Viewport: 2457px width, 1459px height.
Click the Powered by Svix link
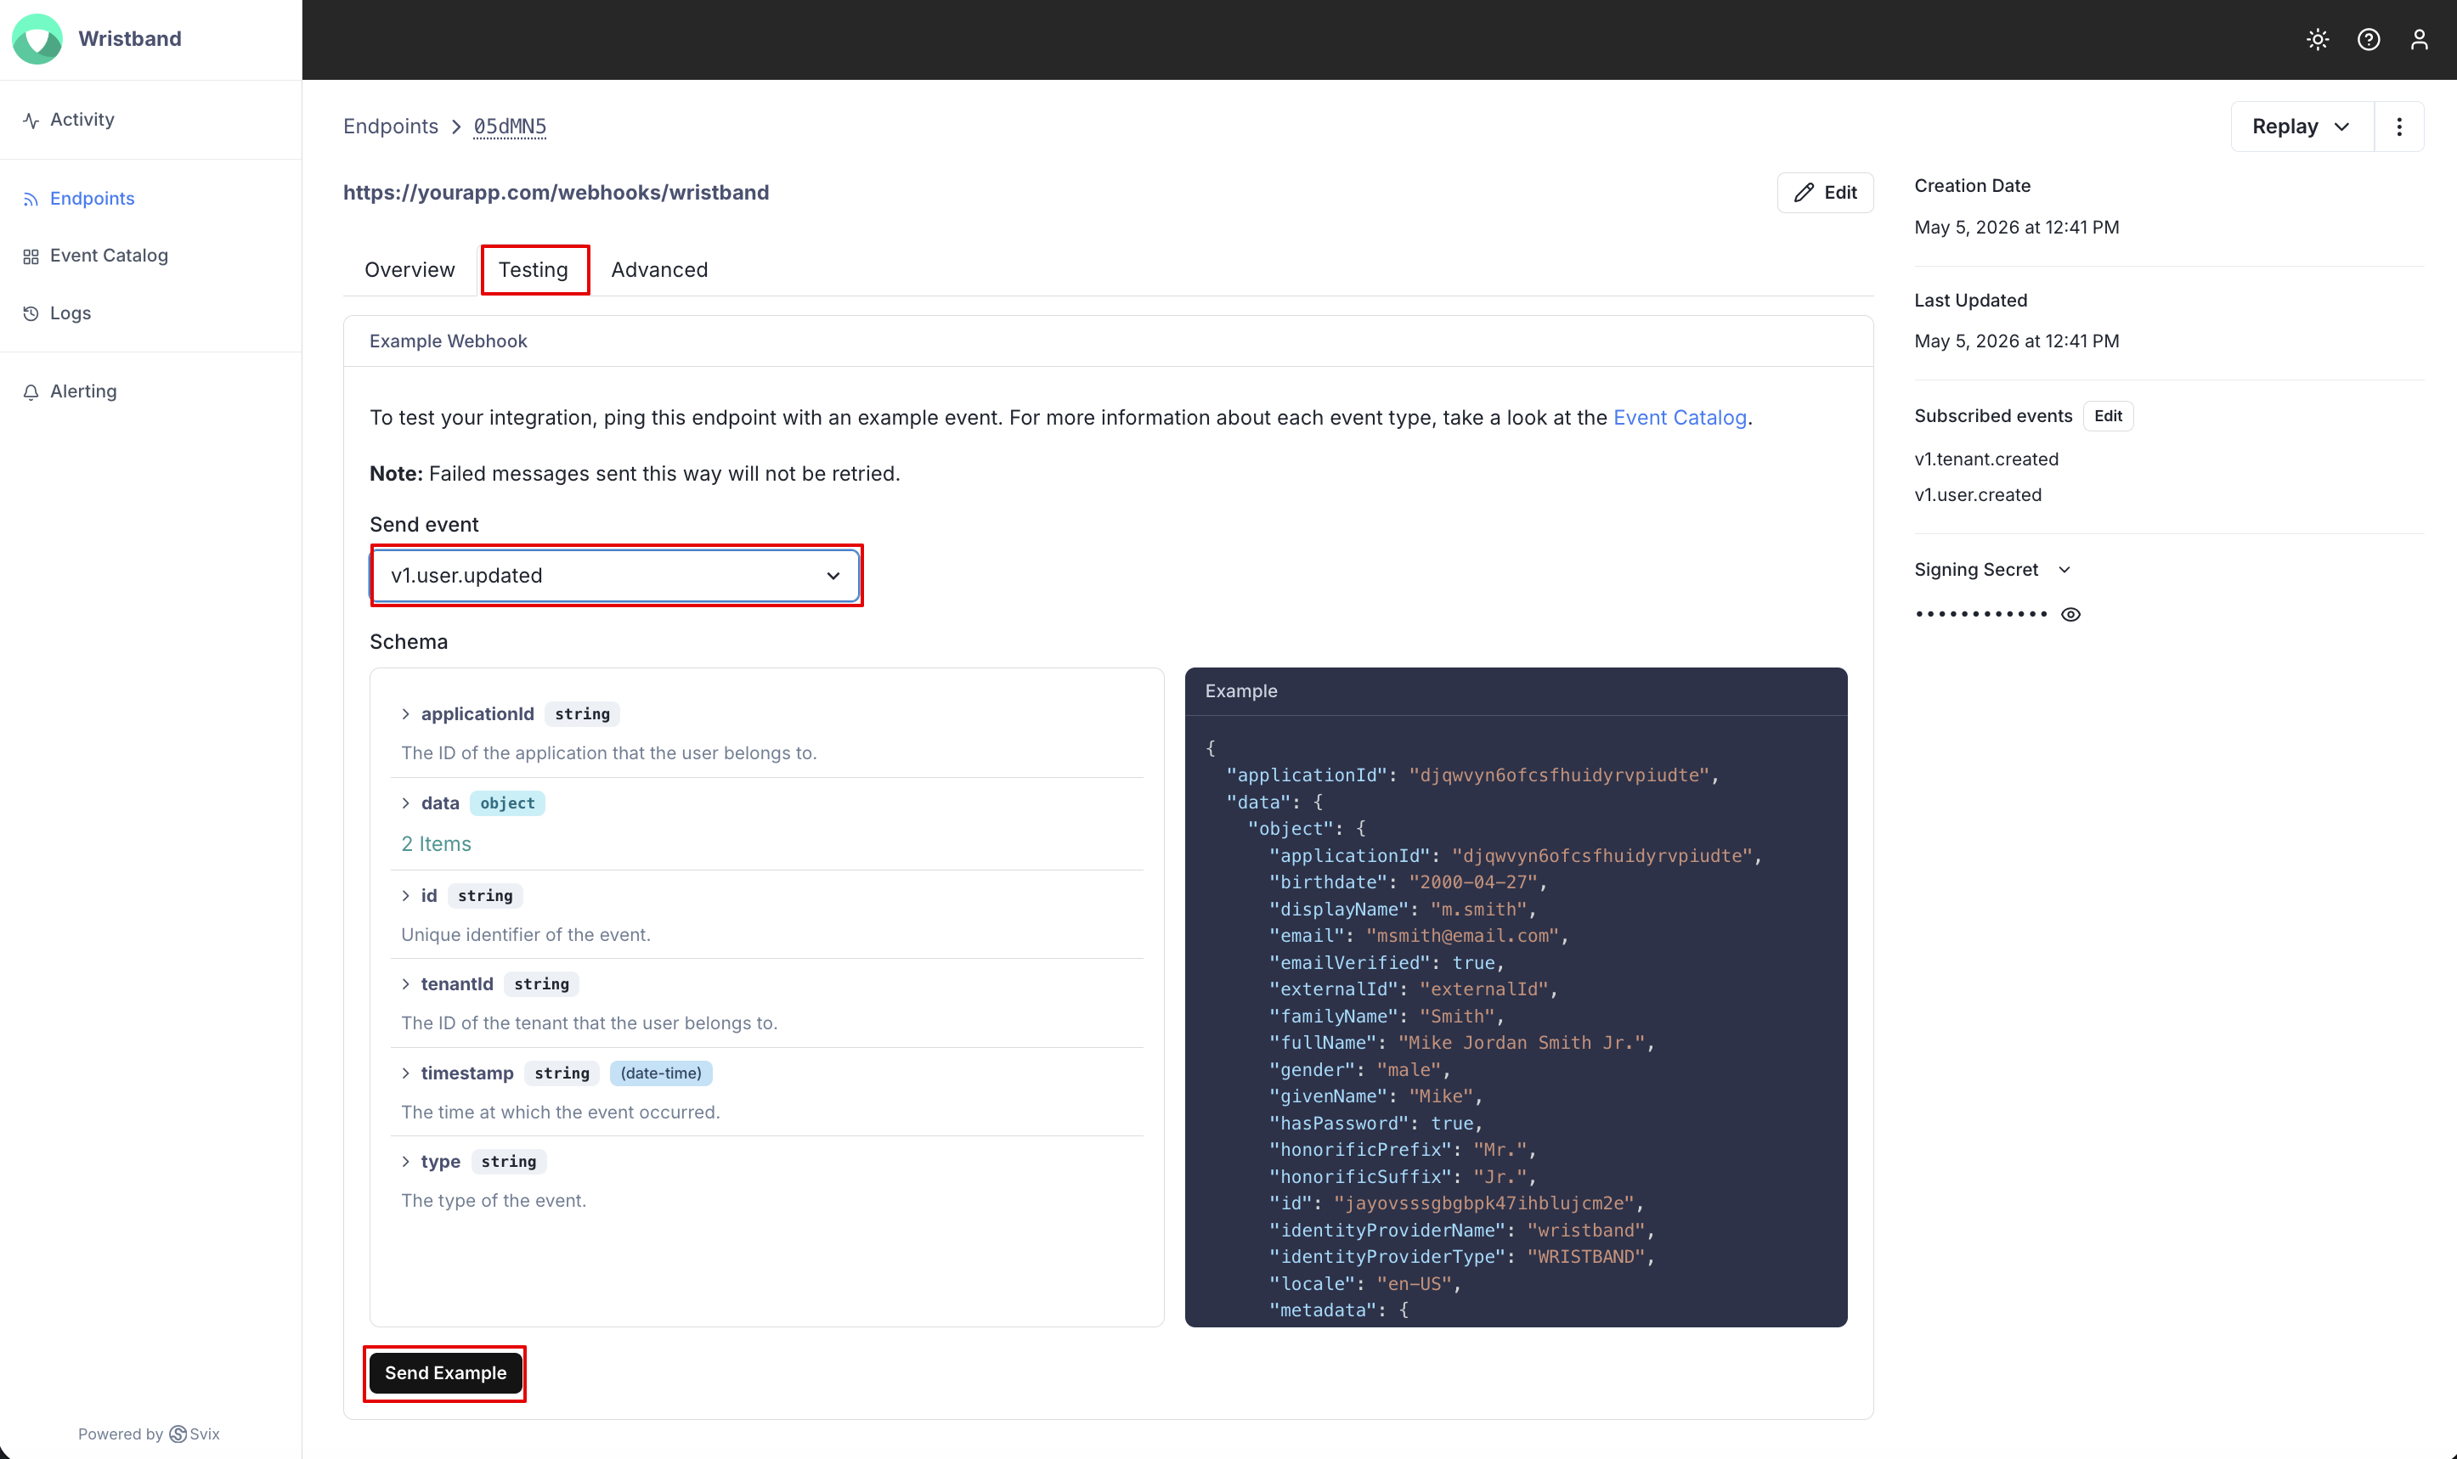coord(149,1434)
